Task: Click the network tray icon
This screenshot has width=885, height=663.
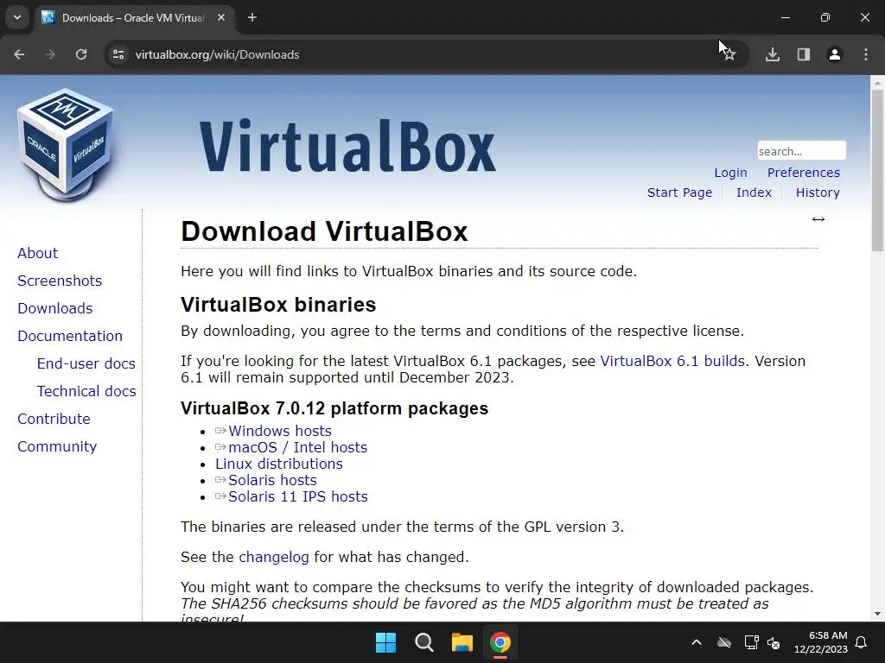Action: pyautogui.click(x=751, y=642)
